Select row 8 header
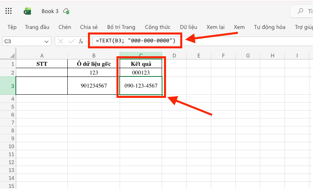This screenshot has height=189, width=313. click(x=8, y=130)
